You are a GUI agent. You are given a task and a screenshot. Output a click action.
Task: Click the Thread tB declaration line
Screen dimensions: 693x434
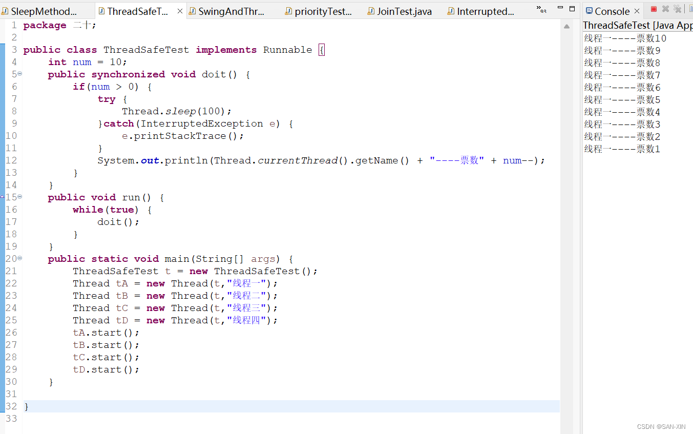175,296
